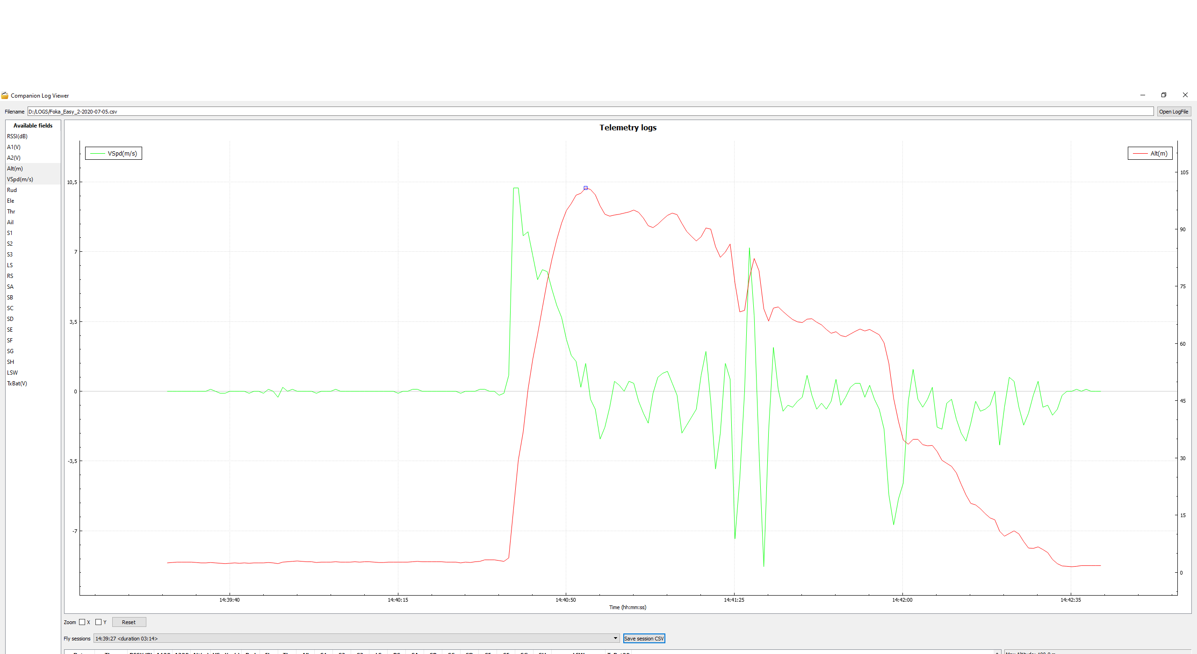Enable the Zoom Y checkbox
The image size is (1197, 654).
[98, 622]
